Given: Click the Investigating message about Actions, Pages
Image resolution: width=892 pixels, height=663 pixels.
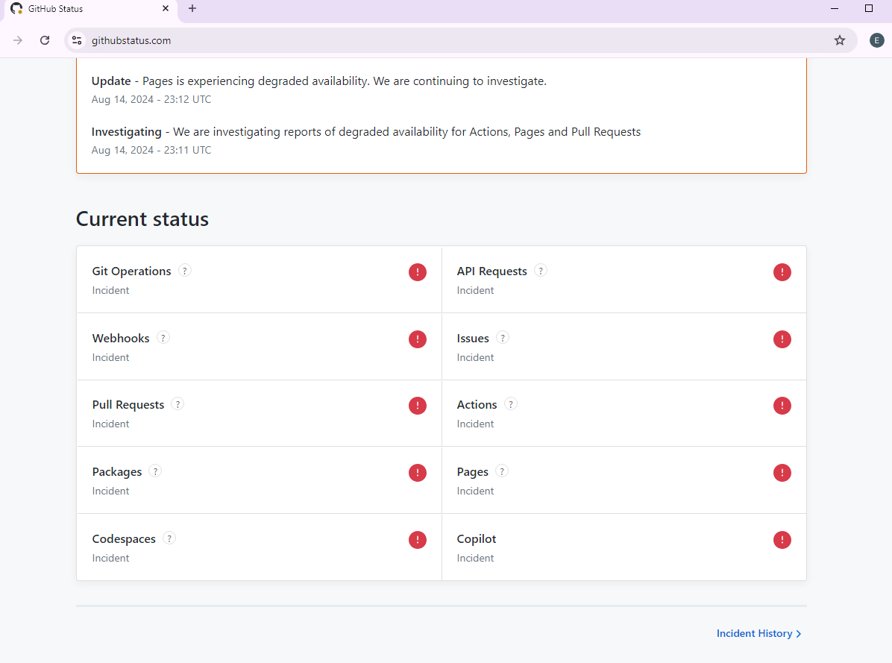Looking at the screenshot, I should (x=365, y=132).
